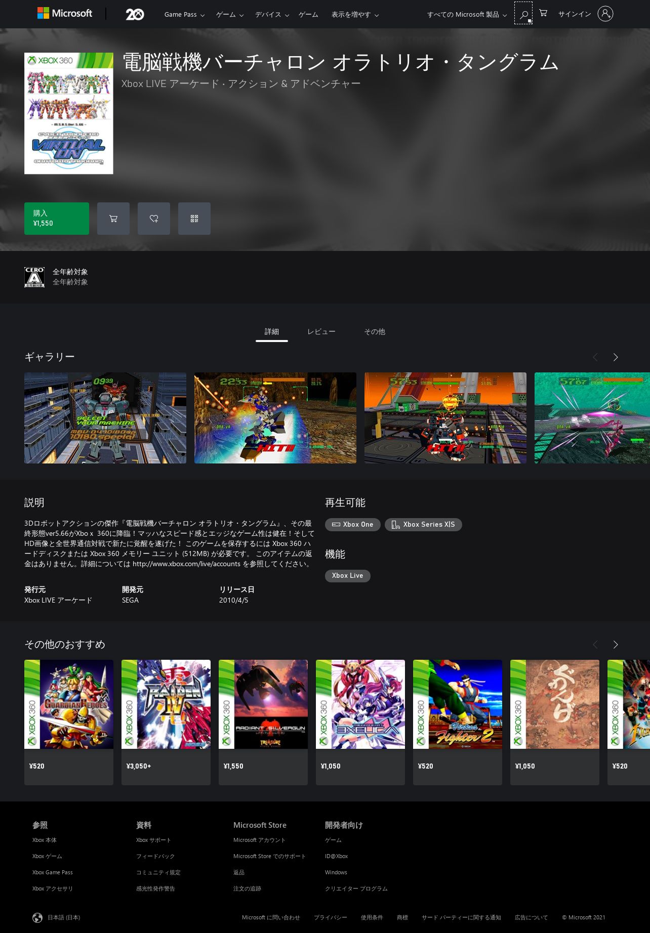This screenshot has width=650, height=933.
Task: Select the 詳細 tab
Action: click(x=272, y=332)
